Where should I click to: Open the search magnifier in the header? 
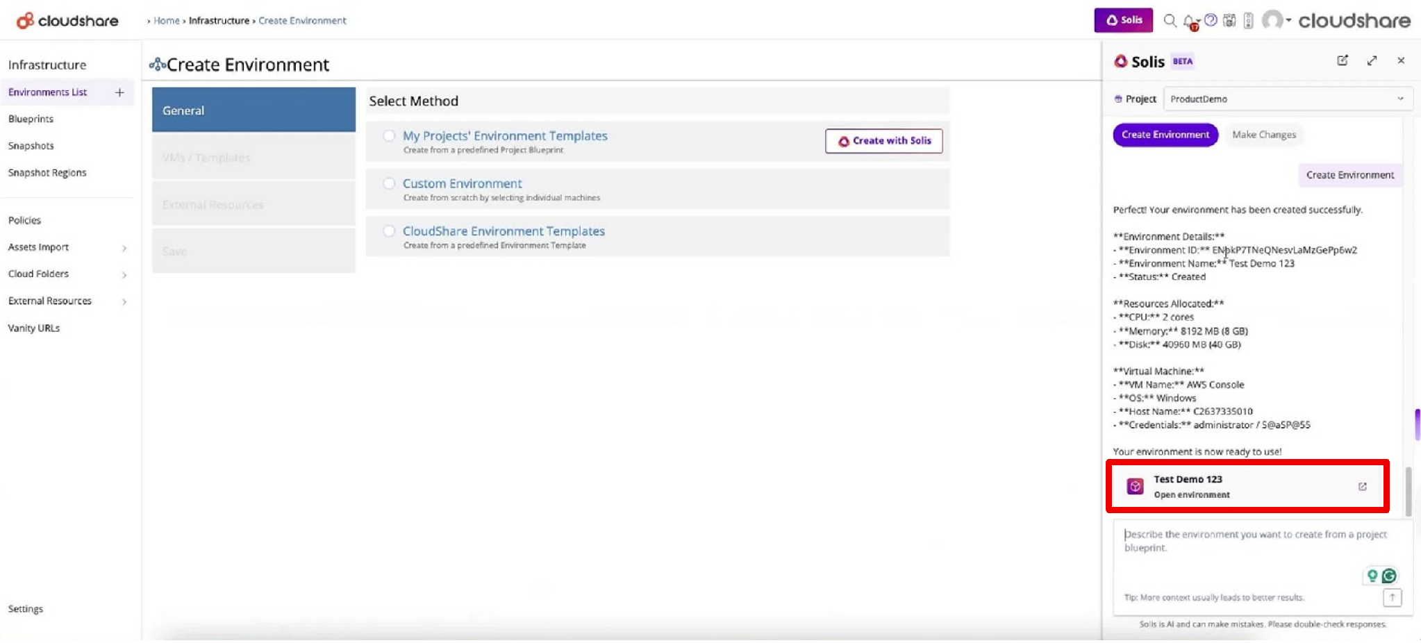(1170, 21)
